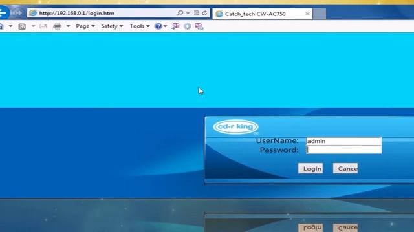The width and height of the screenshot is (414, 232).
Task: Expand the address bar autocomplete dropdown arrow
Action: pos(188,13)
